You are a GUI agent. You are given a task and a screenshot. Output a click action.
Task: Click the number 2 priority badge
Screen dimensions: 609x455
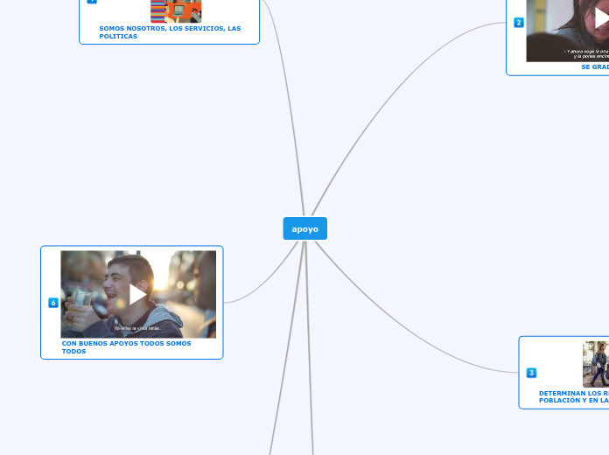[519, 23]
